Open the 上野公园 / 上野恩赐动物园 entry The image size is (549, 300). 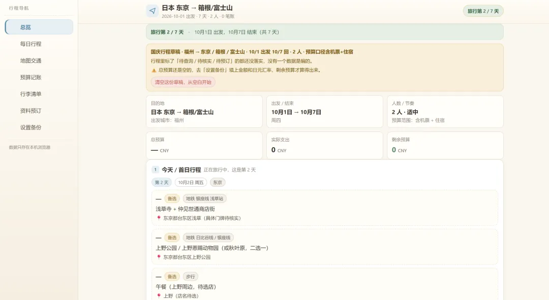coord(324,247)
